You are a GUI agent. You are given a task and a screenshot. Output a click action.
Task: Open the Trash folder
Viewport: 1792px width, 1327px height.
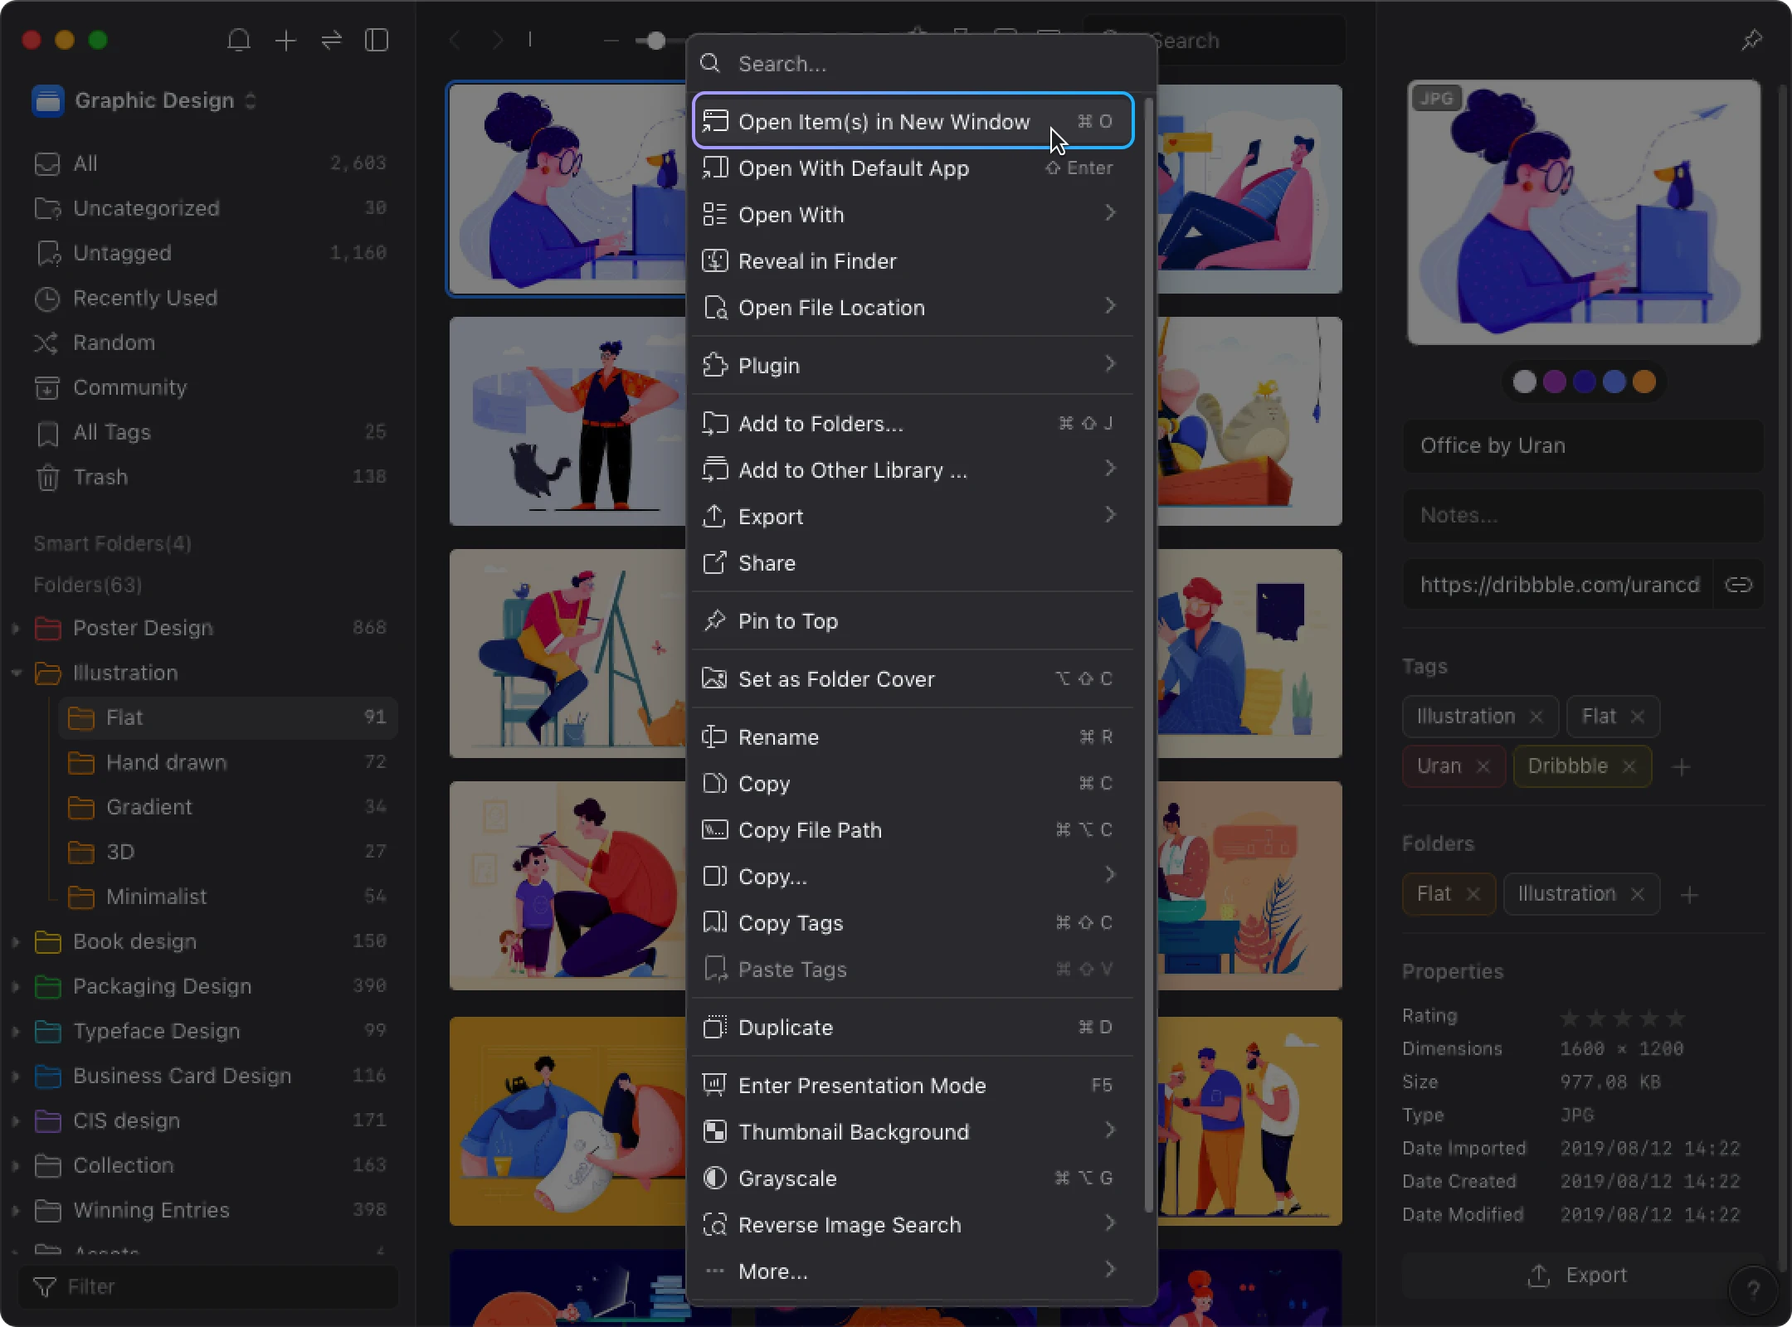(x=210, y=477)
